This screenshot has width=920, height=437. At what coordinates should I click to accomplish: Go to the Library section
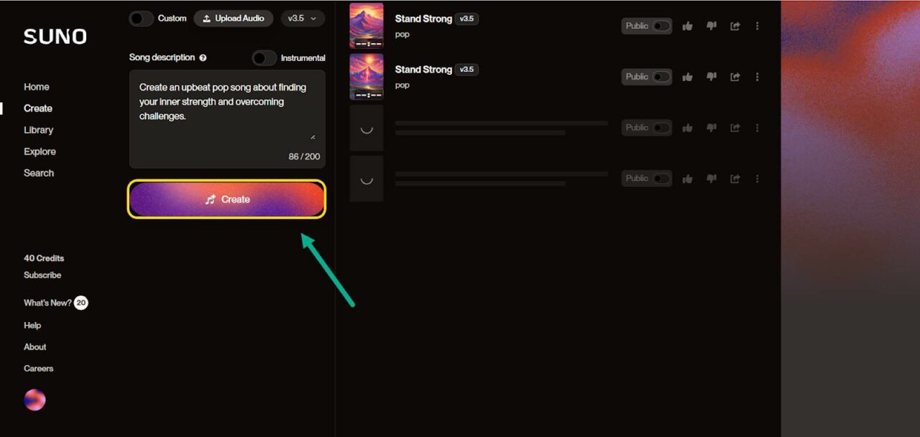pos(38,129)
